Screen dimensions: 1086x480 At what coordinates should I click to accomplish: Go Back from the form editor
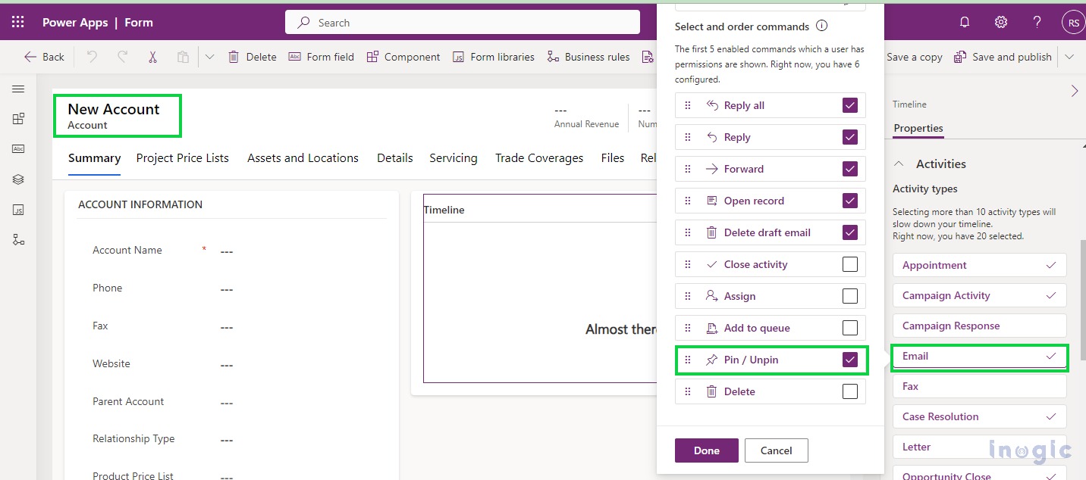coord(44,57)
